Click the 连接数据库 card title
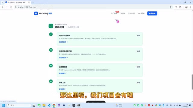 (63, 67)
